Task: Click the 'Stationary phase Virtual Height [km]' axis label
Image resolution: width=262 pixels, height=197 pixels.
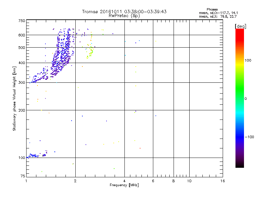Action: click(x=14, y=98)
